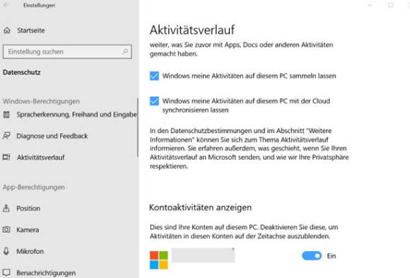410x278 pixels.
Task: Turn off the account activity toggle
Action: tap(312, 256)
